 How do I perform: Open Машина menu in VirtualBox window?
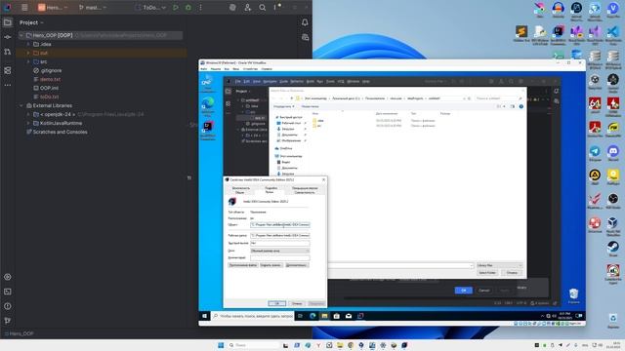215,69
